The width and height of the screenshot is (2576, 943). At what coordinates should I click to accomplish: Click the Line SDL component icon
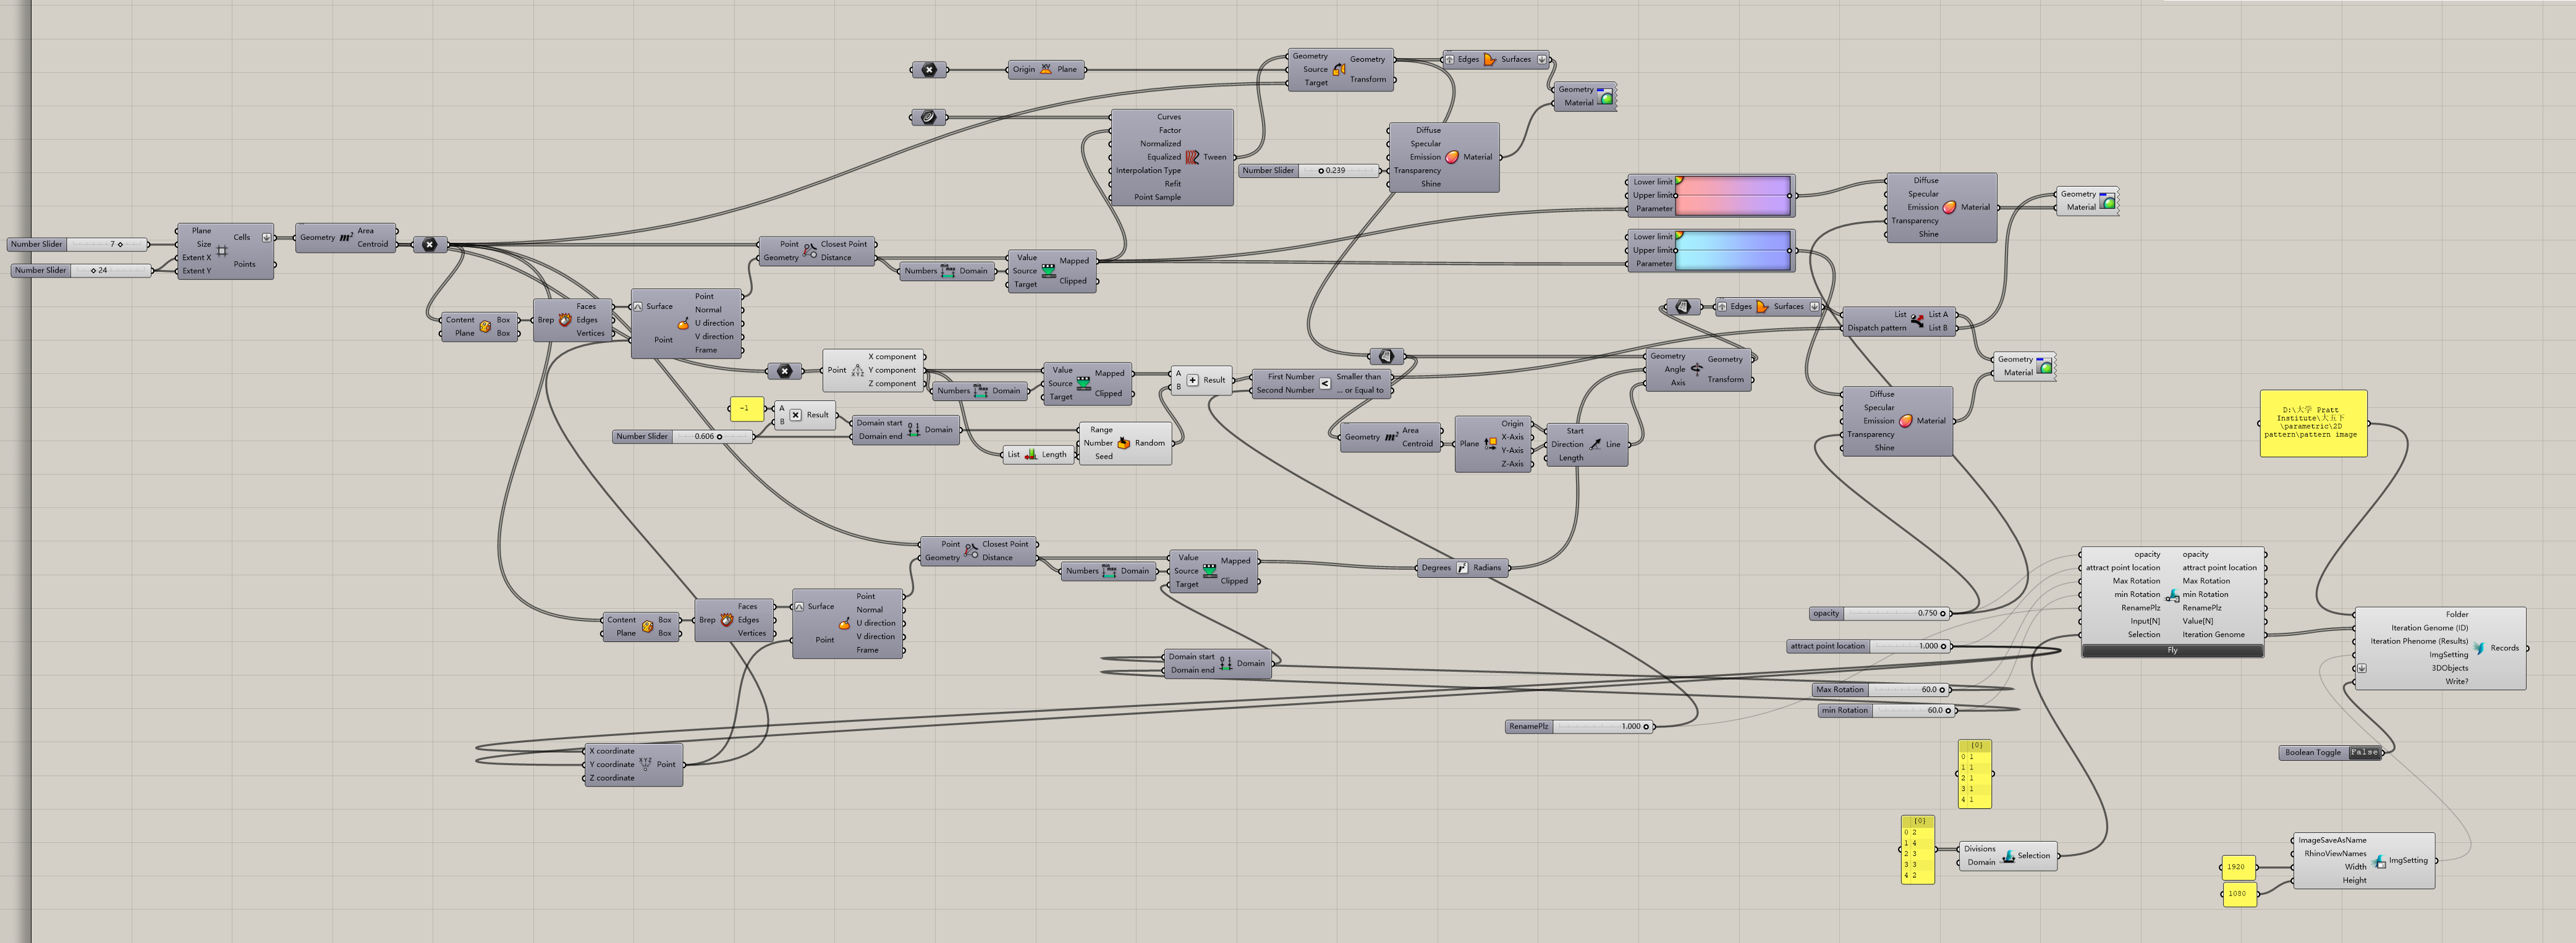[1595, 444]
